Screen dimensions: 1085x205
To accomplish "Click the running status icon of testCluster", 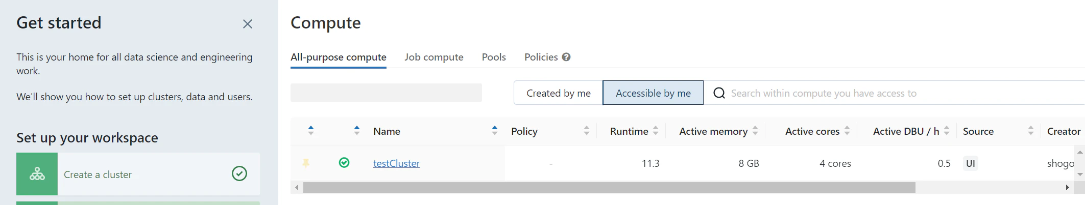I will point(344,162).
